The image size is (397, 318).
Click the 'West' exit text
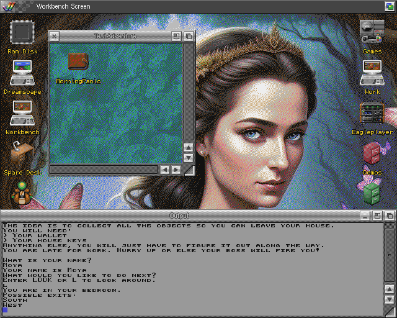click(x=12, y=305)
